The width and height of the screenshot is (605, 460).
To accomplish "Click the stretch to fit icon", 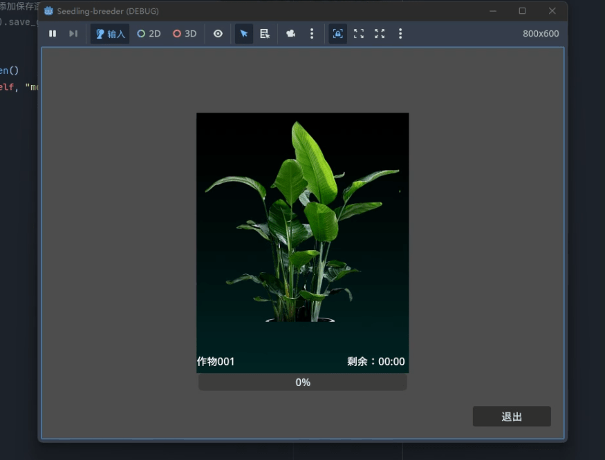I will point(380,34).
